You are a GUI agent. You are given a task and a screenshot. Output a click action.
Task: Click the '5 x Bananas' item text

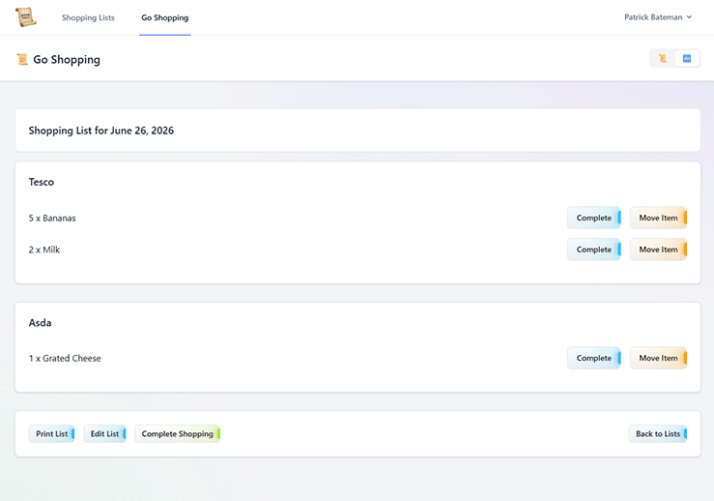pos(52,218)
